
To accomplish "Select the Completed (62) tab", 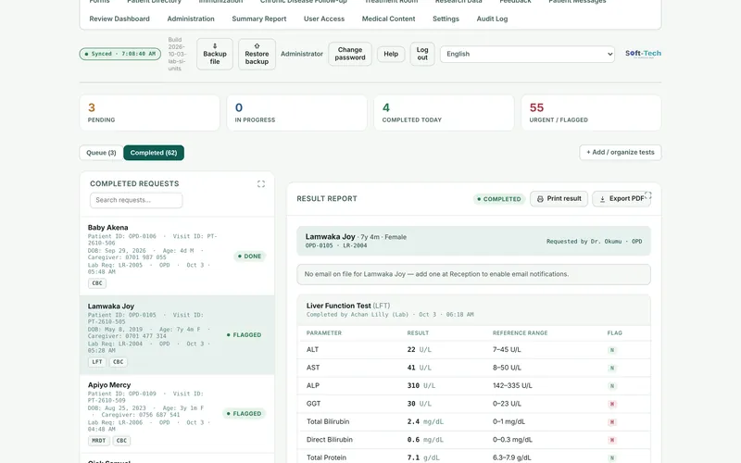I will [x=154, y=153].
